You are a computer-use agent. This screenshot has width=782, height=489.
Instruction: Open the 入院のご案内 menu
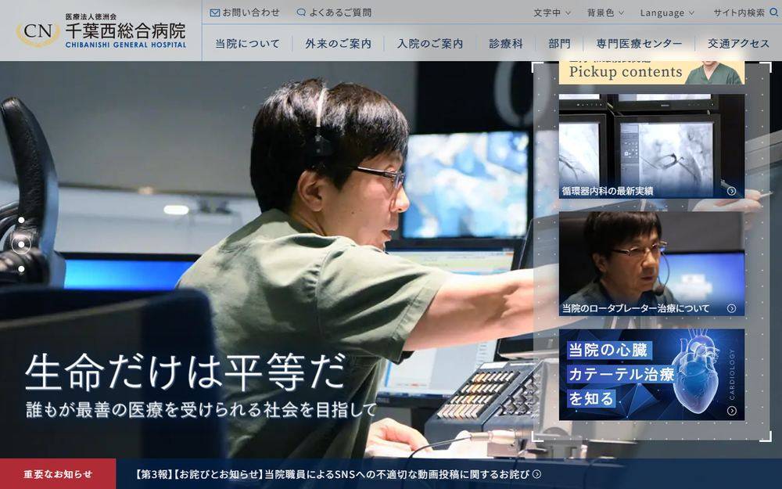click(x=430, y=44)
